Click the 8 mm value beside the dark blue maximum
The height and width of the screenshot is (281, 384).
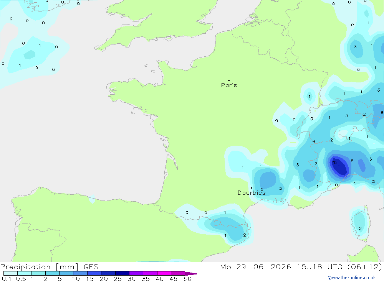pyautogui.click(x=352, y=161)
